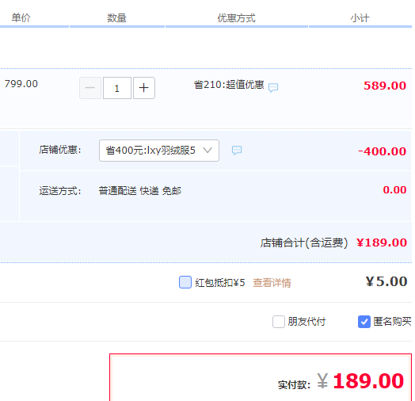Image resolution: width=415 pixels, height=401 pixels.
Task: Check the 朋友代付 checkbox
Action: [x=279, y=322]
